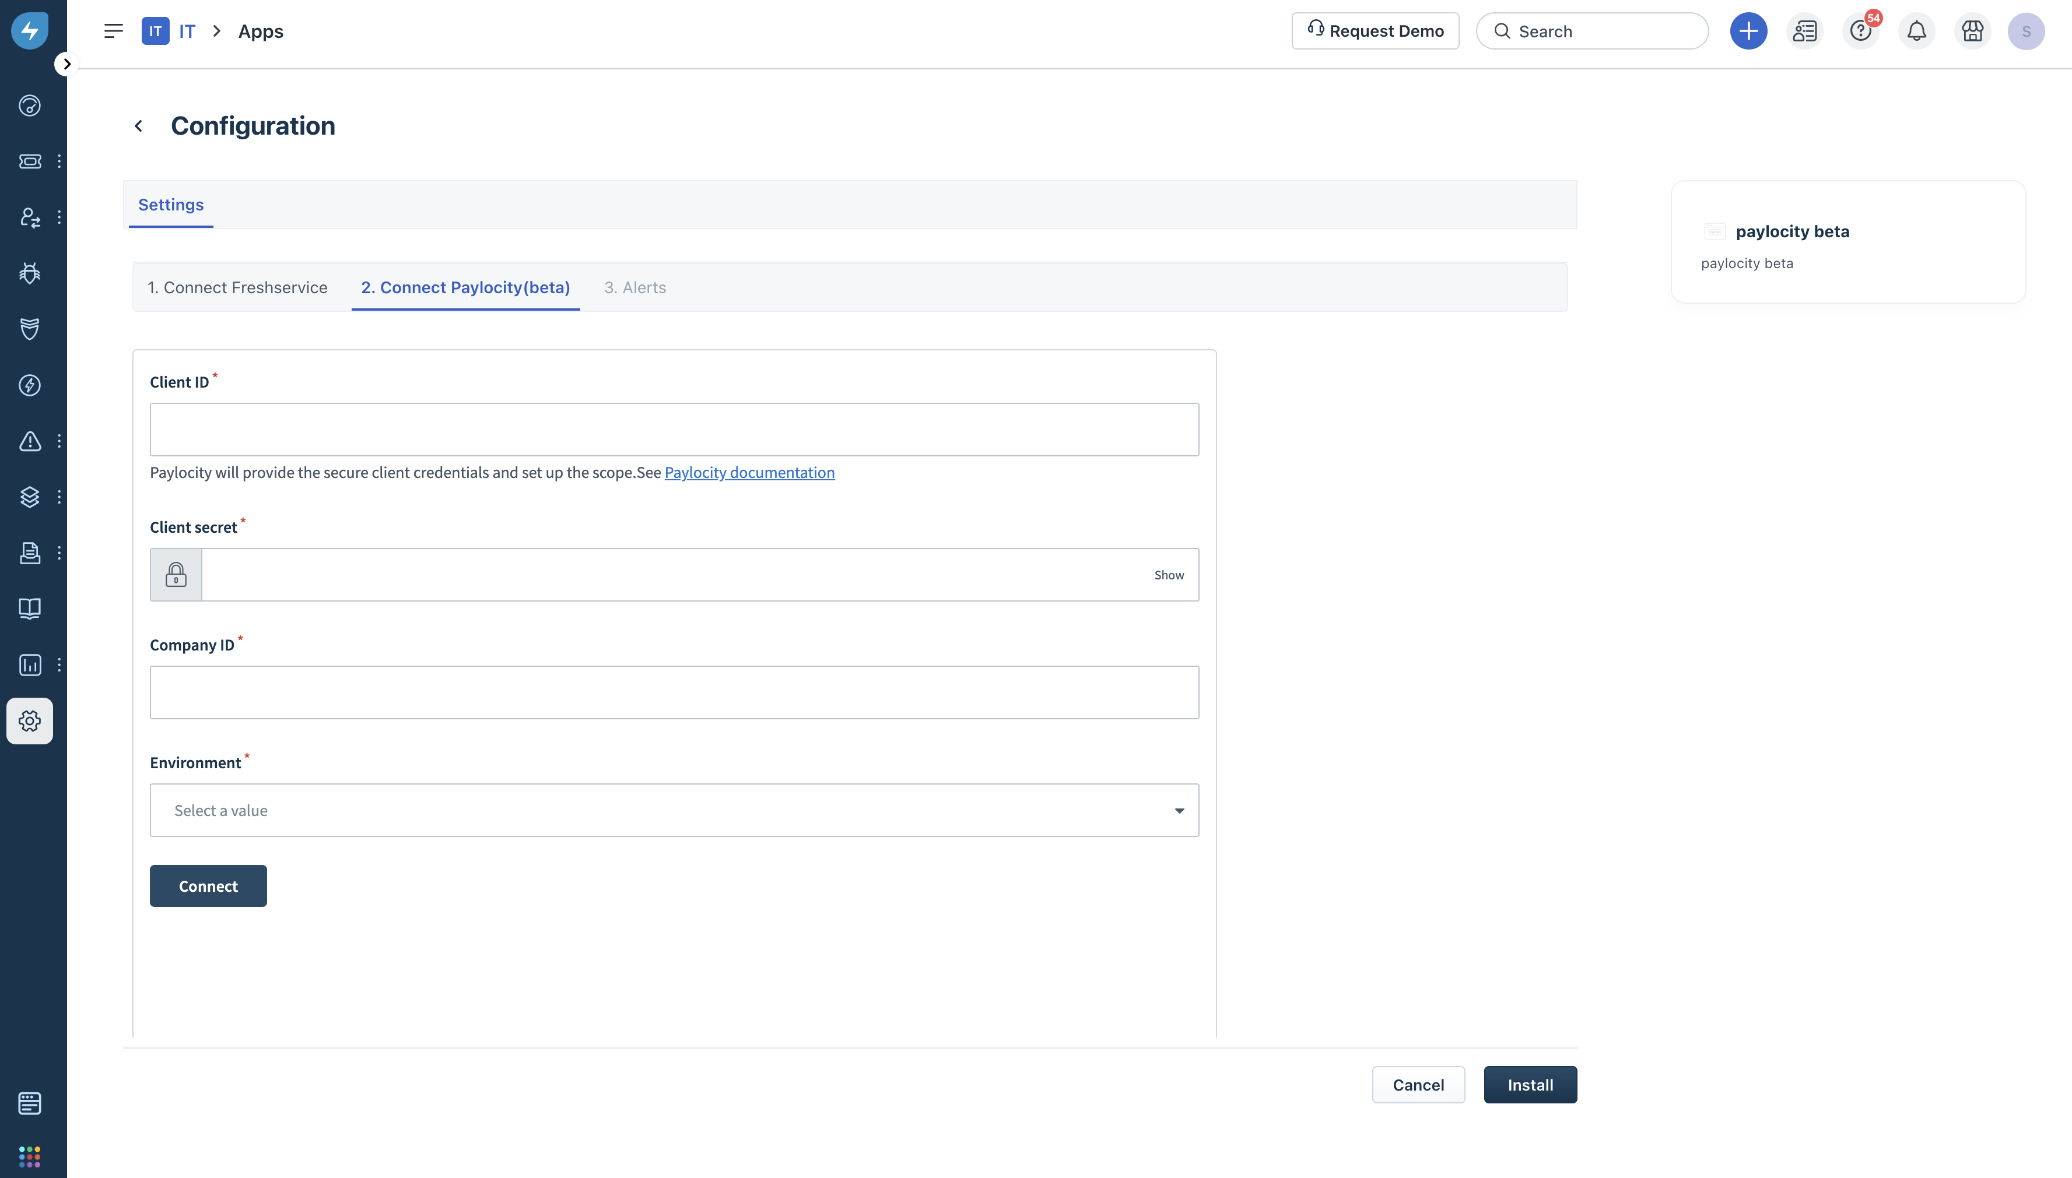The width and height of the screenshot is (2072, 1178).
Task: Click the bug Problems icon in sidebar
Action: click(30, 273)
